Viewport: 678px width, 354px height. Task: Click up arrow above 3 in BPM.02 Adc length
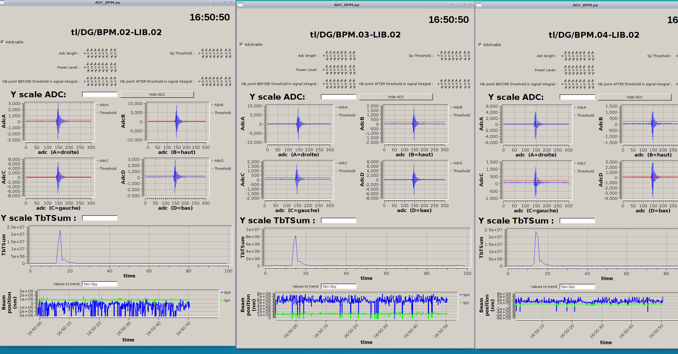tap(99, 50)
